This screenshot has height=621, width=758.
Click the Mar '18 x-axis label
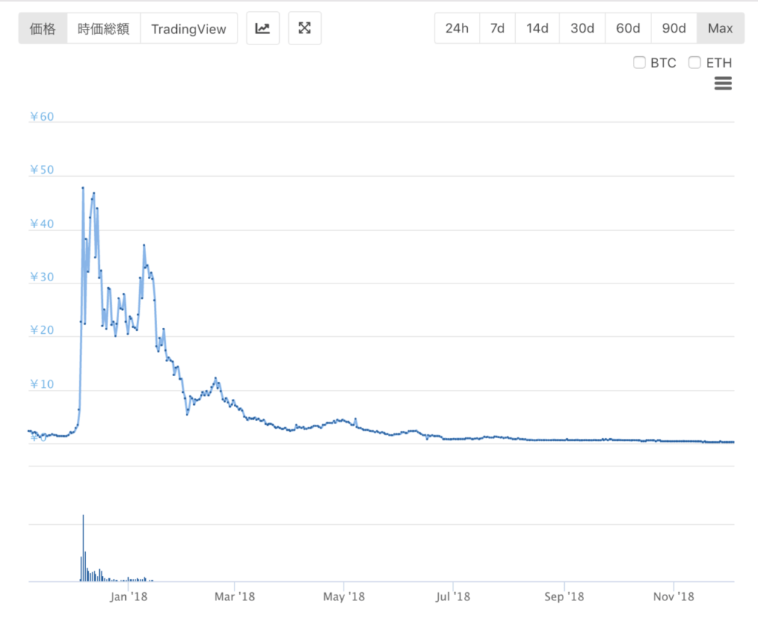(234, 596)
